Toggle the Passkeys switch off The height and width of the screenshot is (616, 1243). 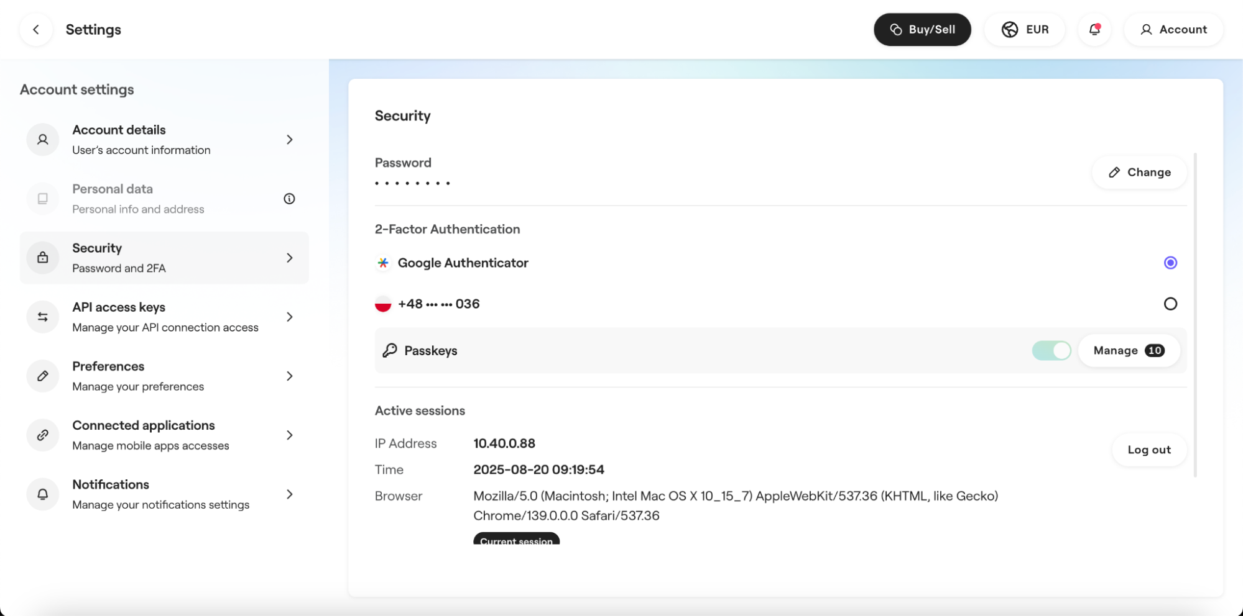[1051, 351]
